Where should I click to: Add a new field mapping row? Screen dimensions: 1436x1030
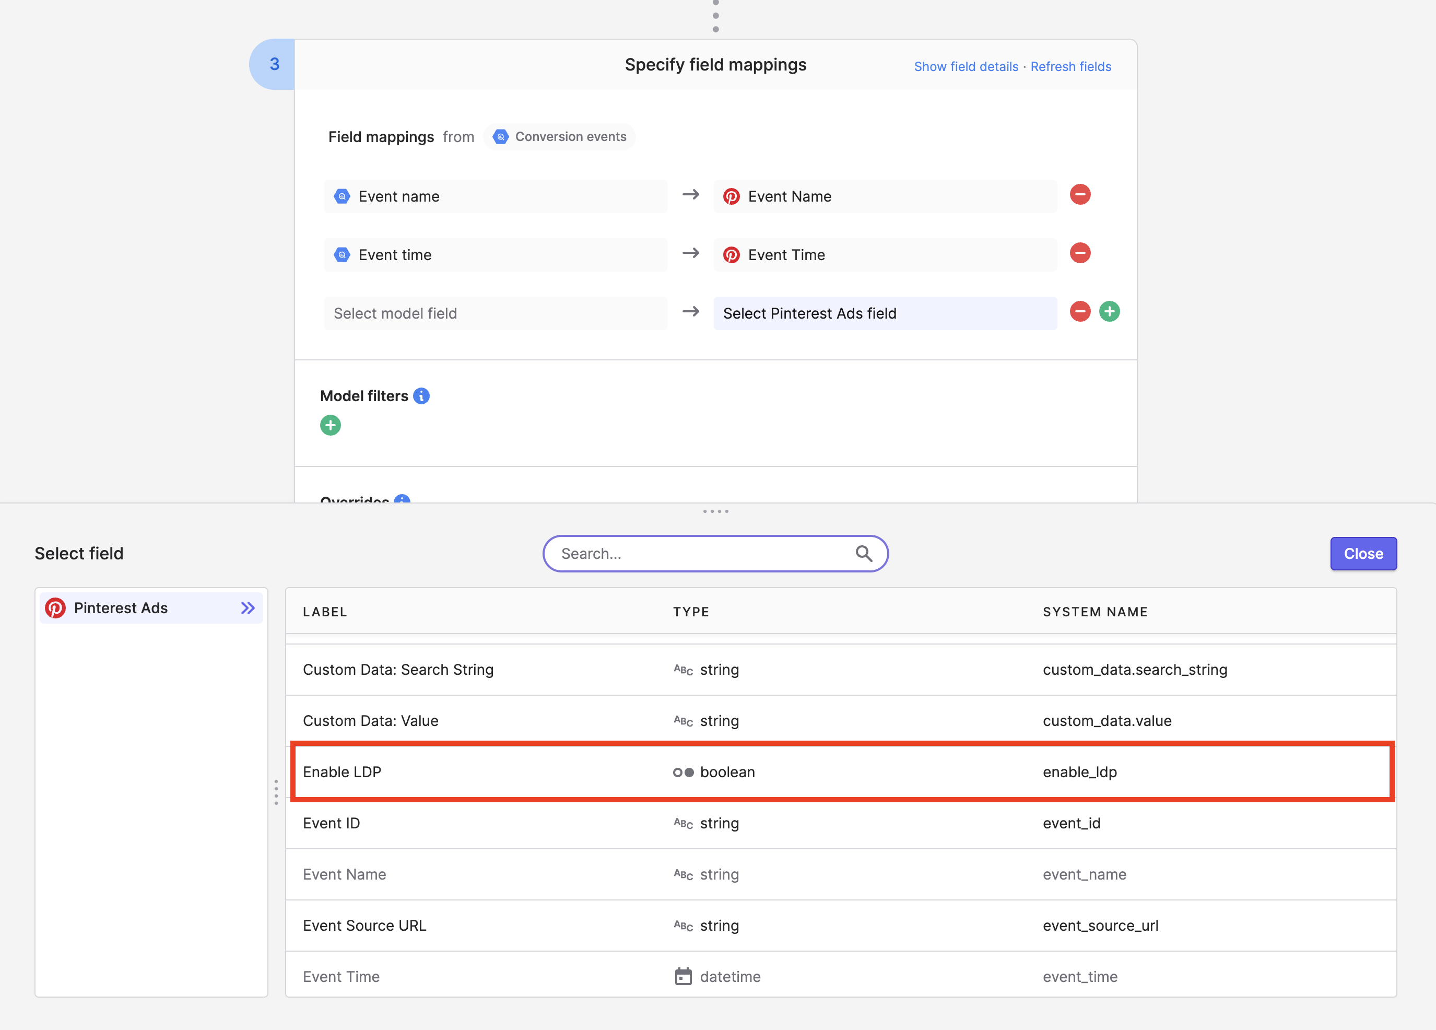tap(1109, 312)
